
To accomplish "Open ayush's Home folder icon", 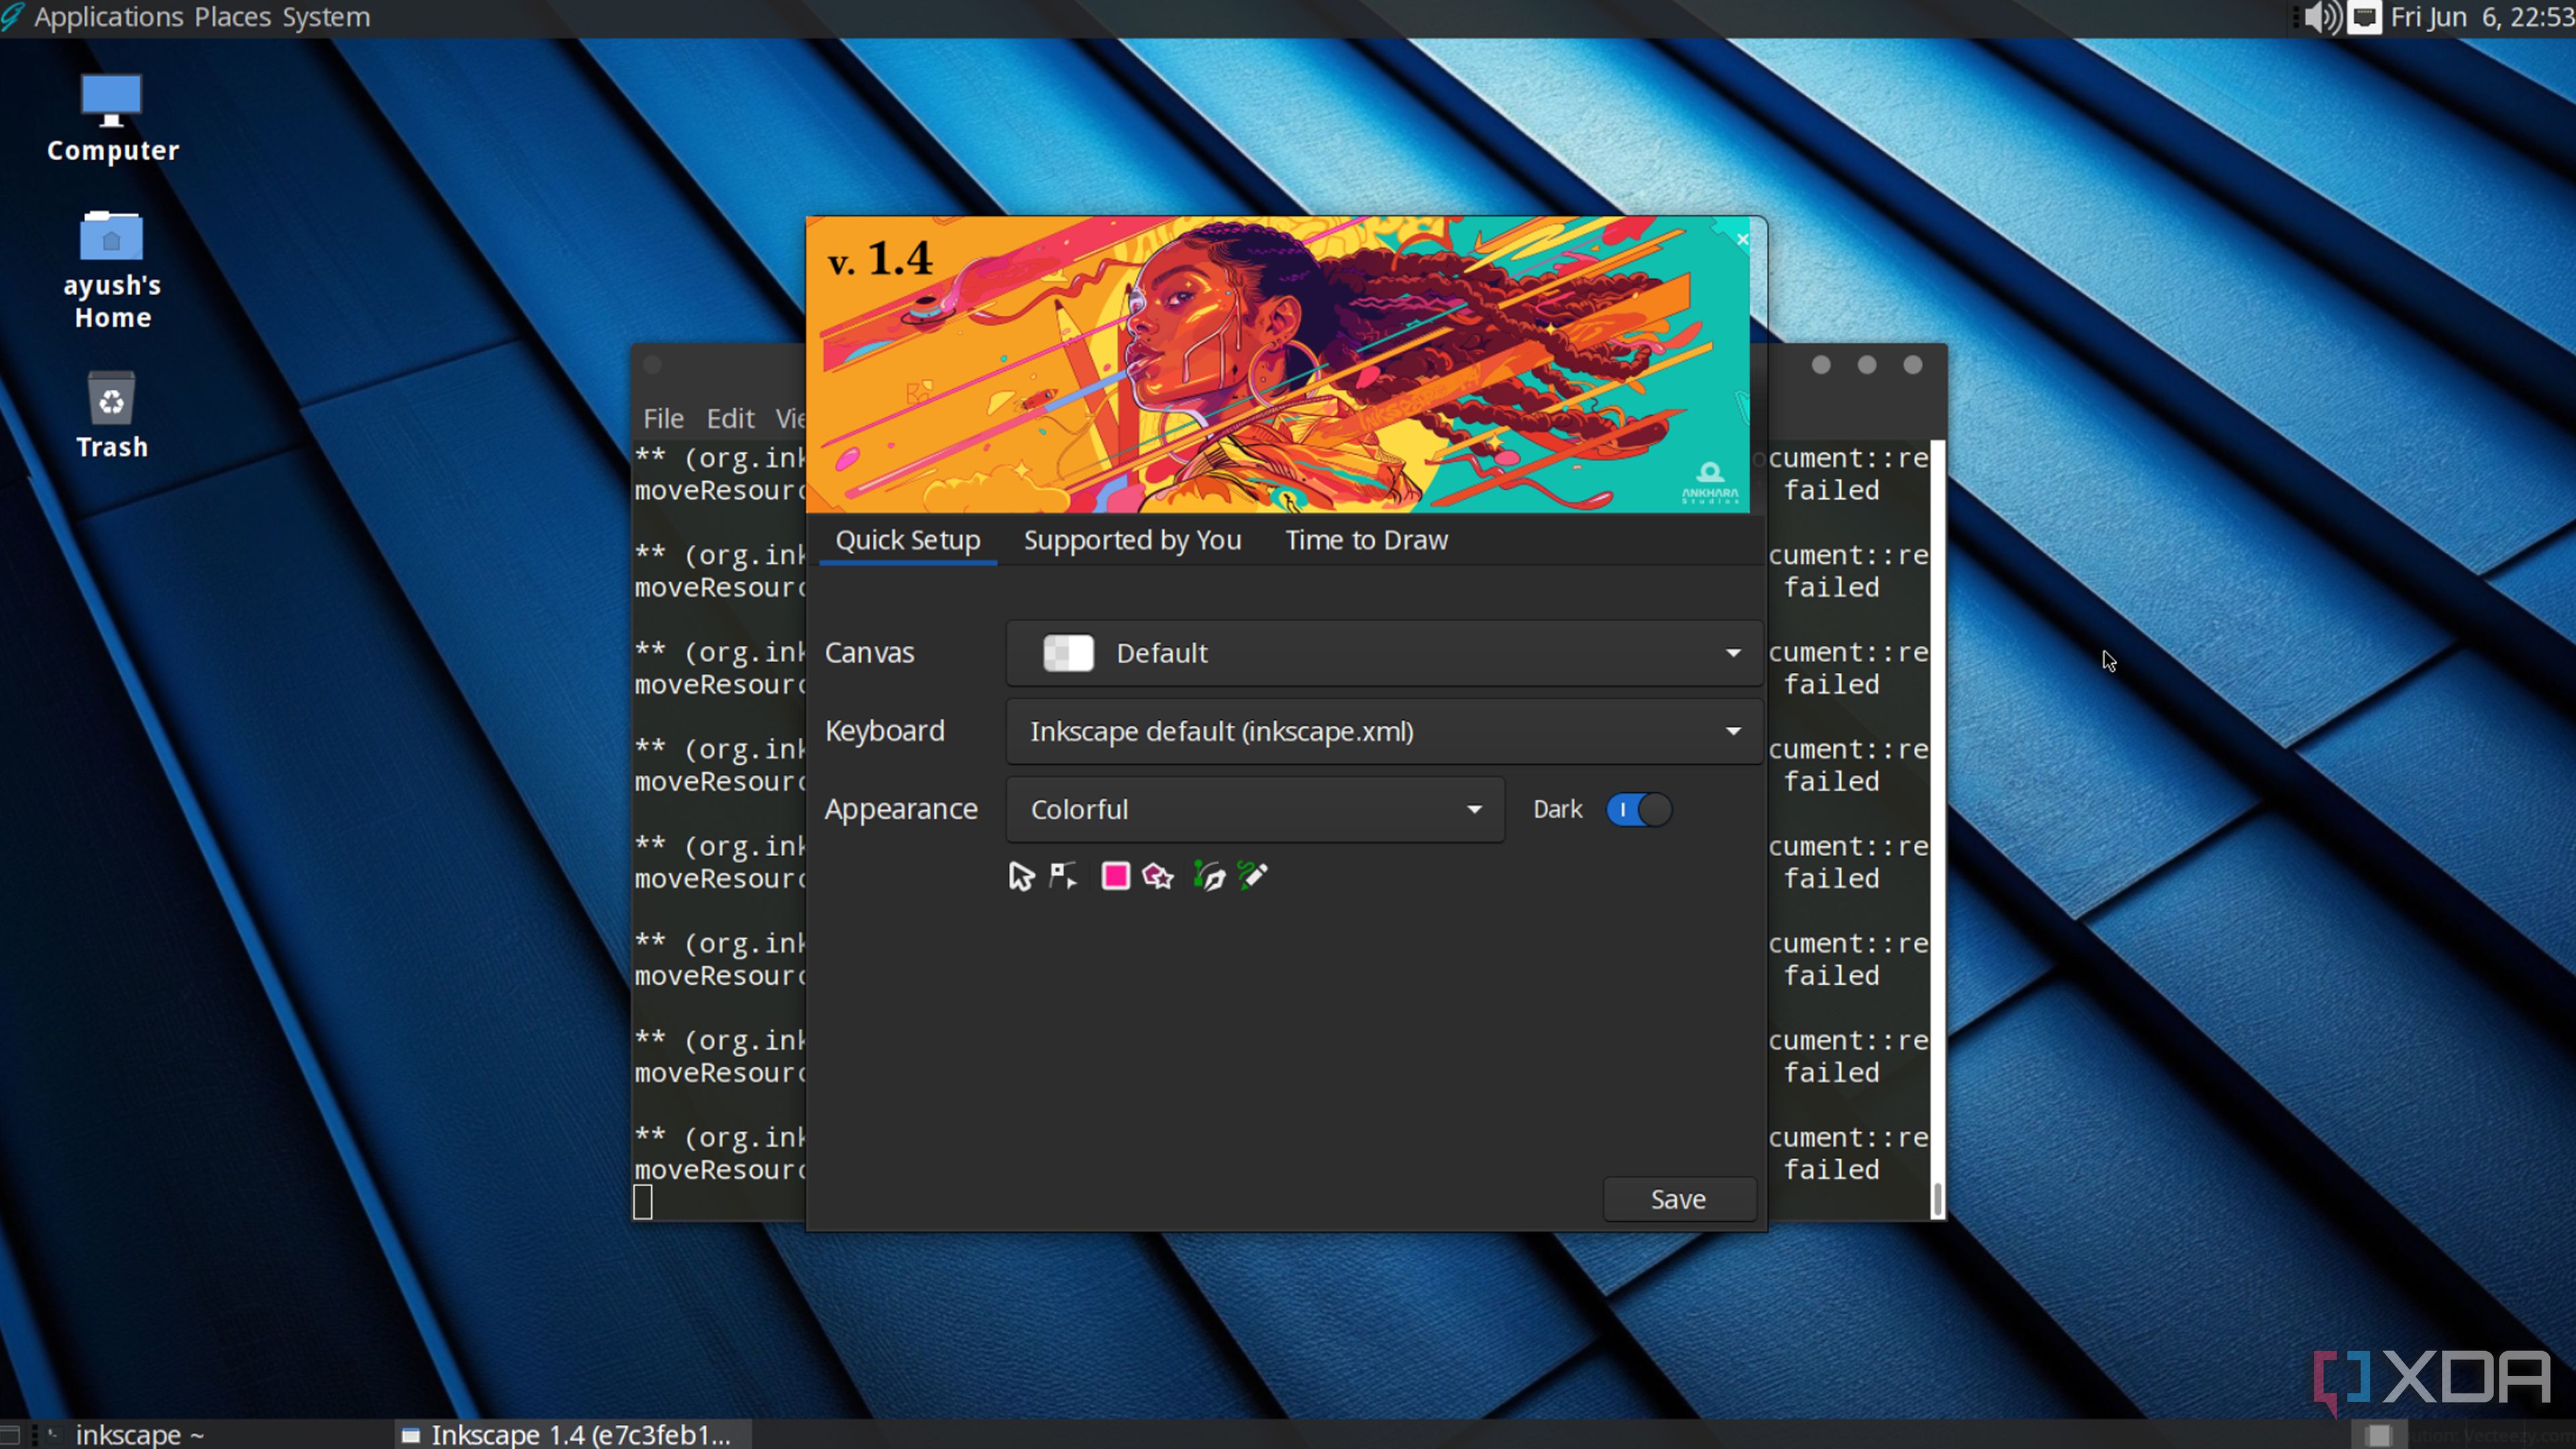I will click(112, 270).
